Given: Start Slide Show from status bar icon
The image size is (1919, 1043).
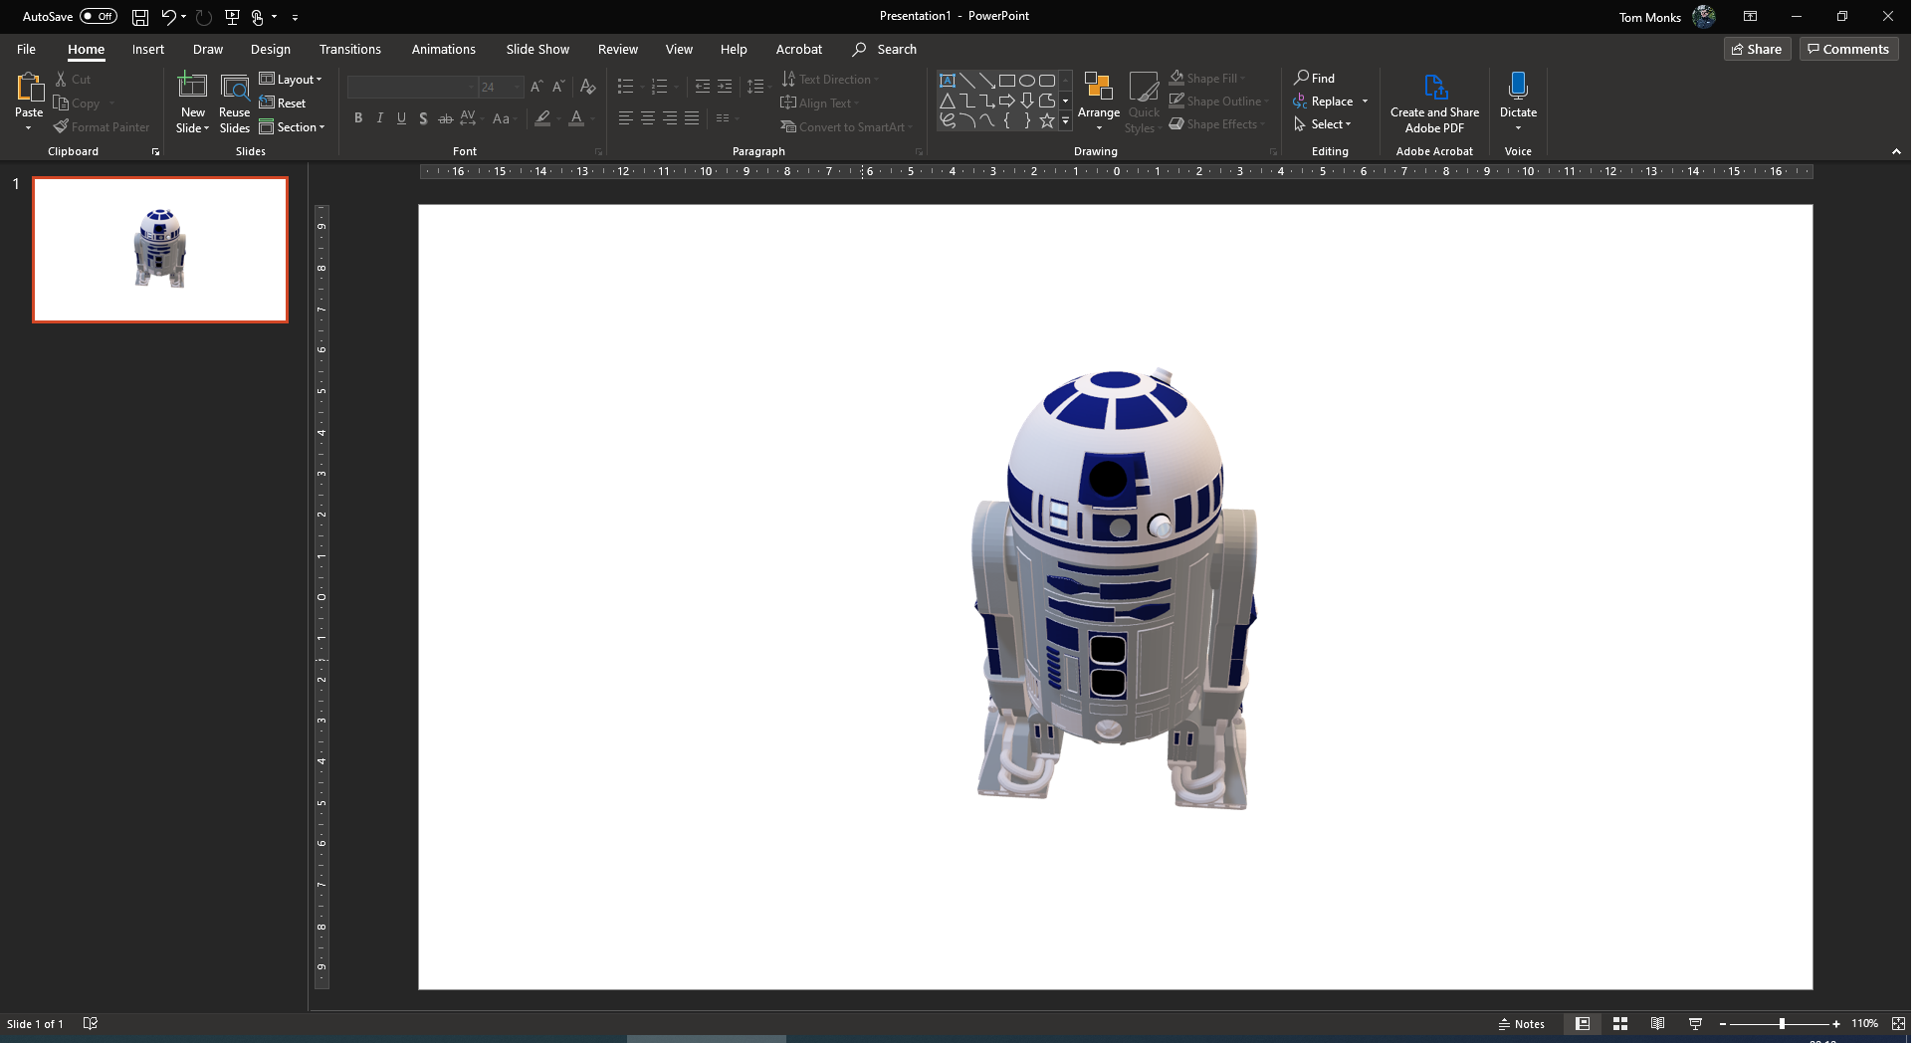Looking at the screenshot, I should tap(1696, 1023).
